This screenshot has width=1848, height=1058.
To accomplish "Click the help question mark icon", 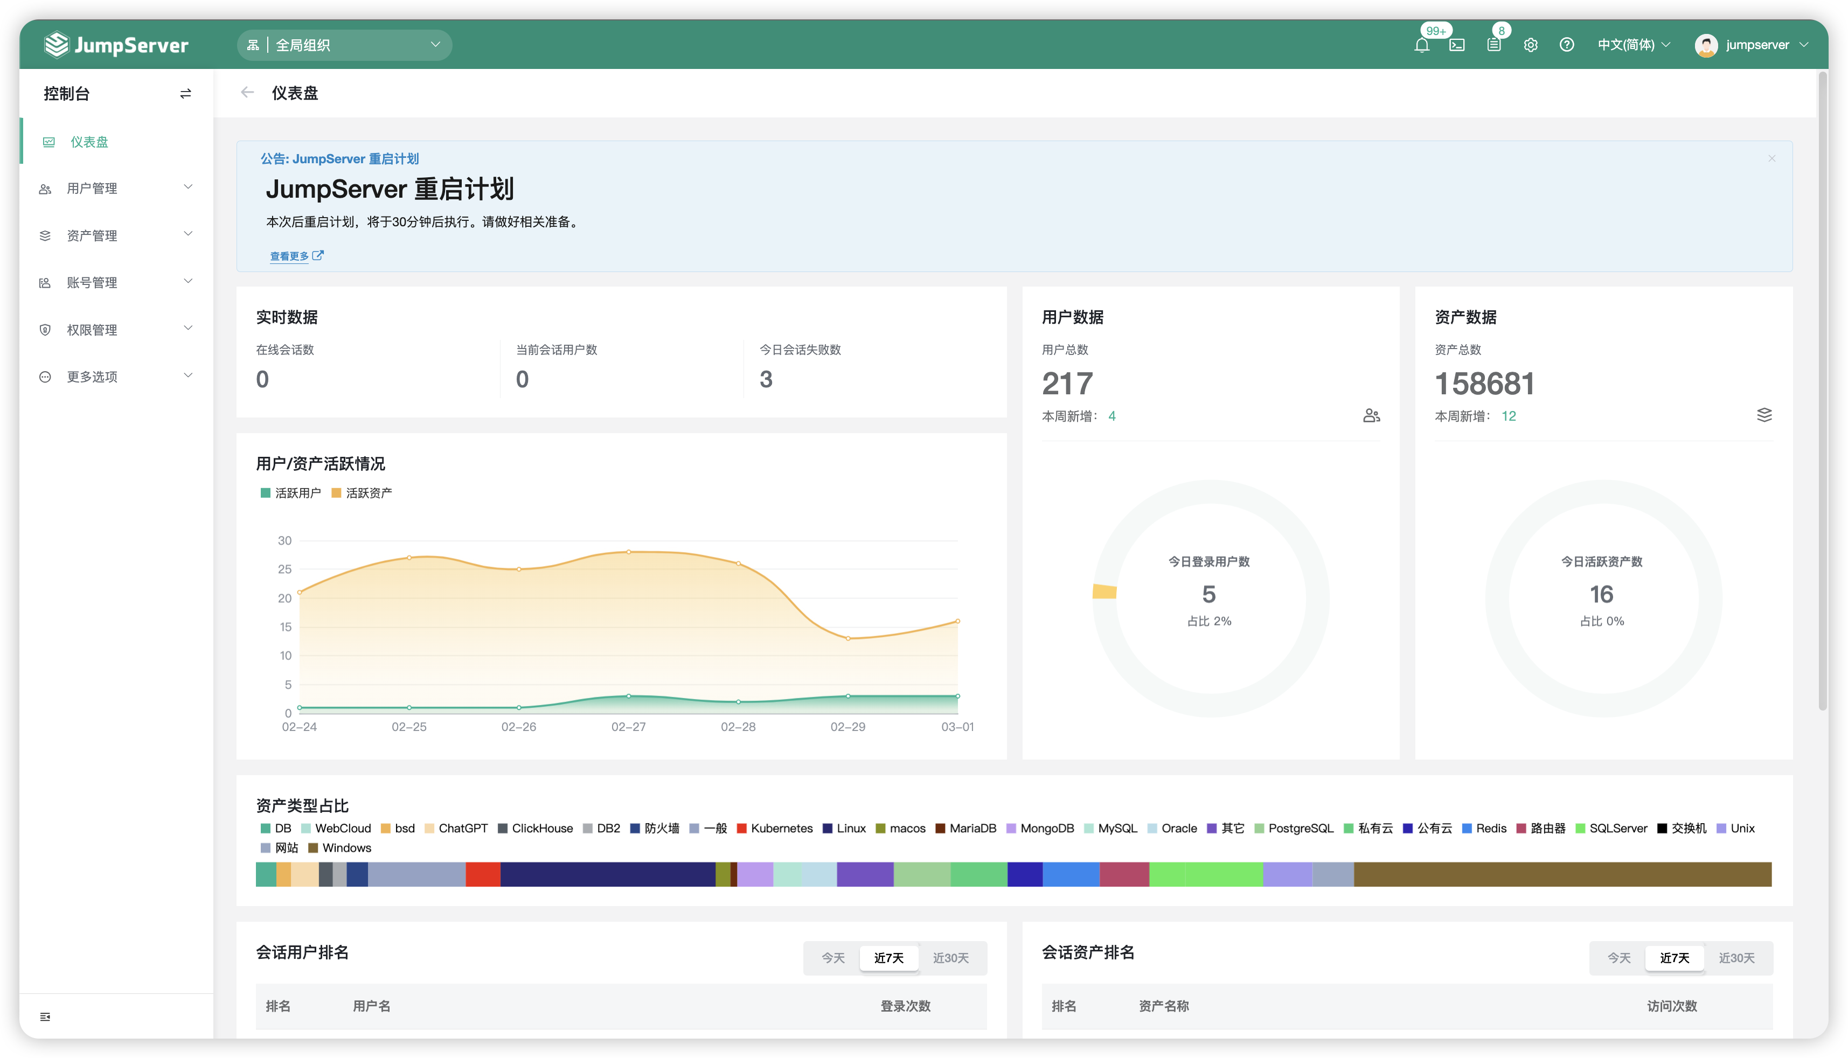I will click(1567, 45).
